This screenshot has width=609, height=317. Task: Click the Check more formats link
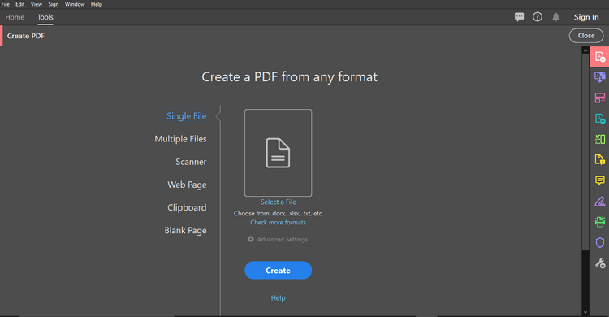(278, 223)
